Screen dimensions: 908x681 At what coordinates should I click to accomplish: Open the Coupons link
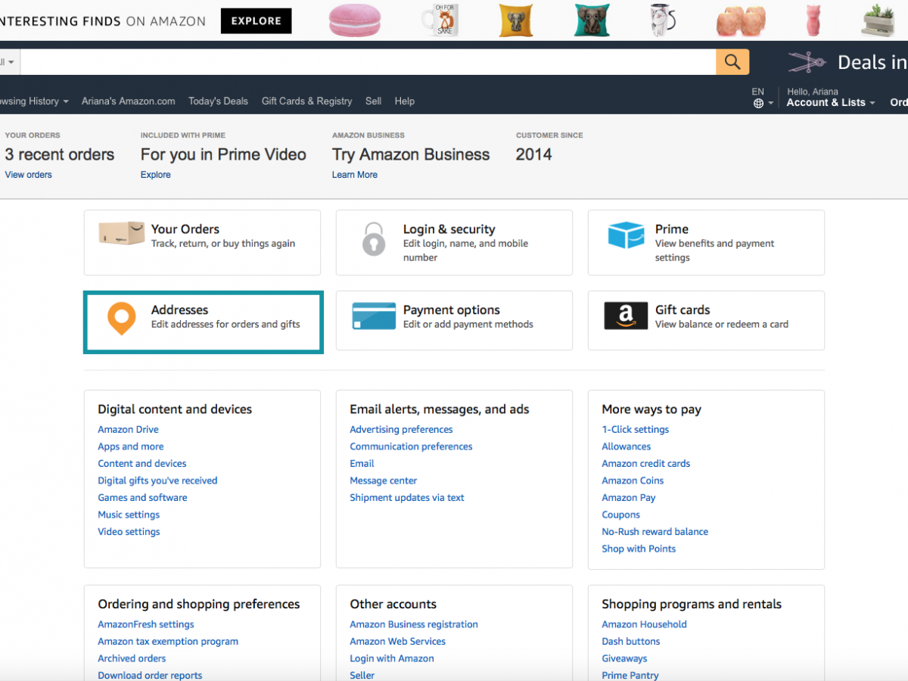point(621,515)
